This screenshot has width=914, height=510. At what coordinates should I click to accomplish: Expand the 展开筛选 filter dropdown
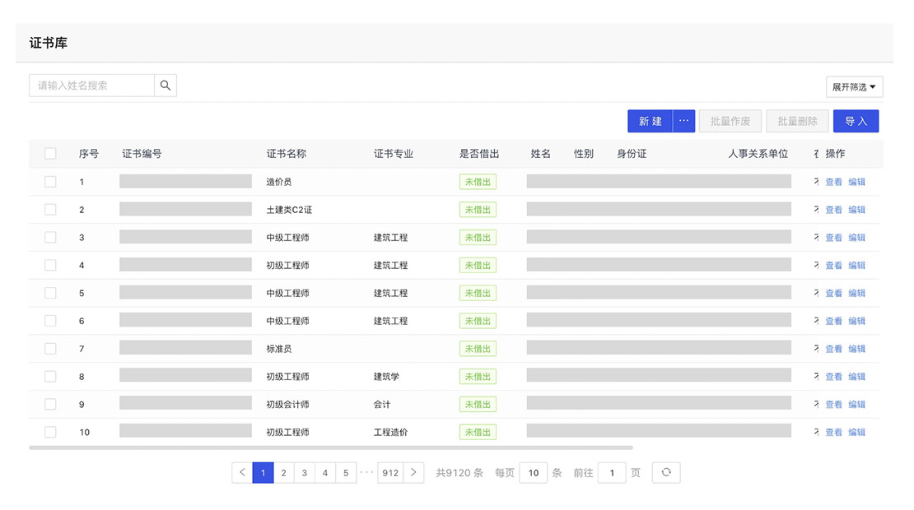click(854, 87)
